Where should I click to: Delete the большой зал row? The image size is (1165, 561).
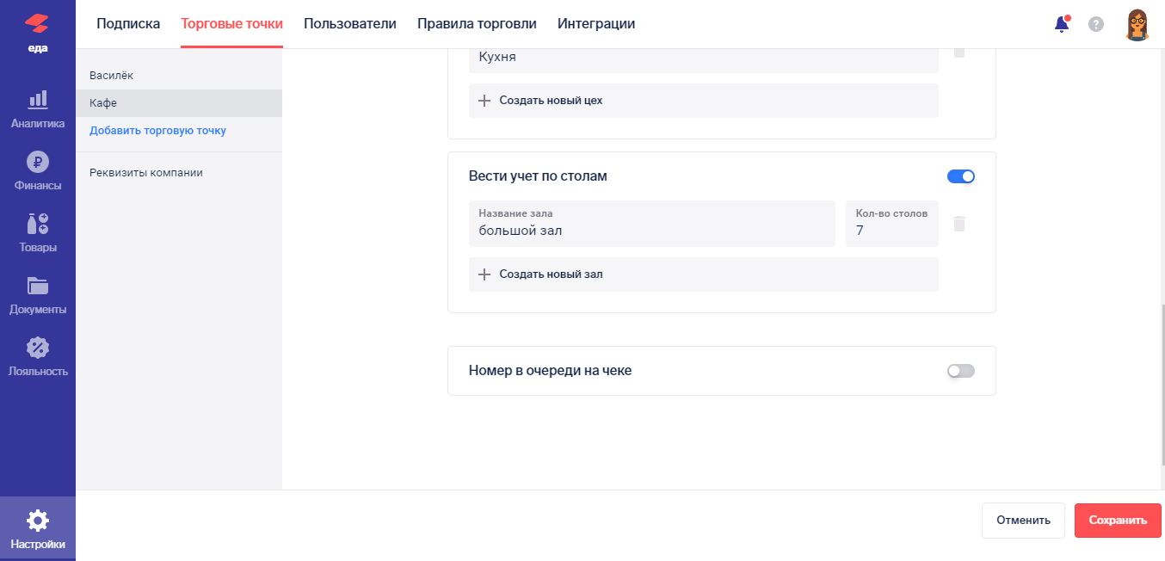click(959, 224)
